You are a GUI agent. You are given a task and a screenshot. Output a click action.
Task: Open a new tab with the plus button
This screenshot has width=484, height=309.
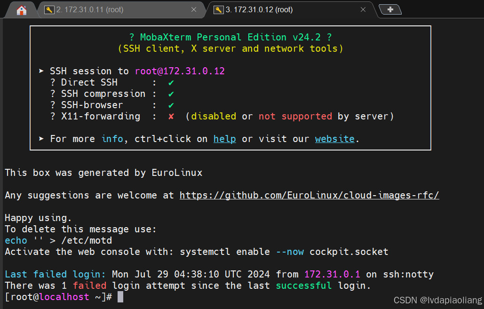coord(390,9)
